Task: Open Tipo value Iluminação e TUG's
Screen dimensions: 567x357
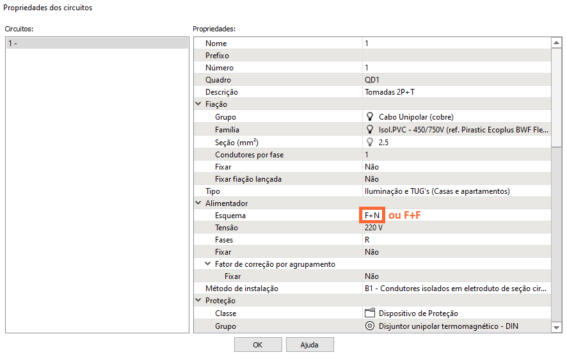Action: pos(454,191)
